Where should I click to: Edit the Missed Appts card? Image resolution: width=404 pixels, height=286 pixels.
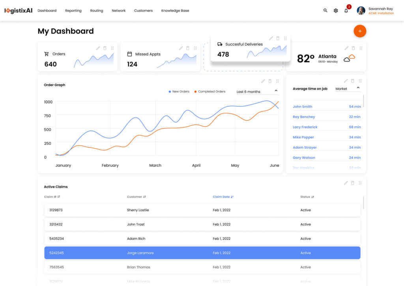click(x=181, y=48)
